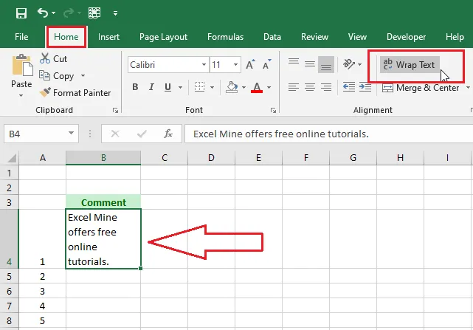473x330 pixels.
Task: Click the Undo arrow icon
Action: click(x=43, y=13)
